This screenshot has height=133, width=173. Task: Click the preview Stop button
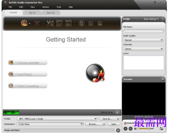130,128
